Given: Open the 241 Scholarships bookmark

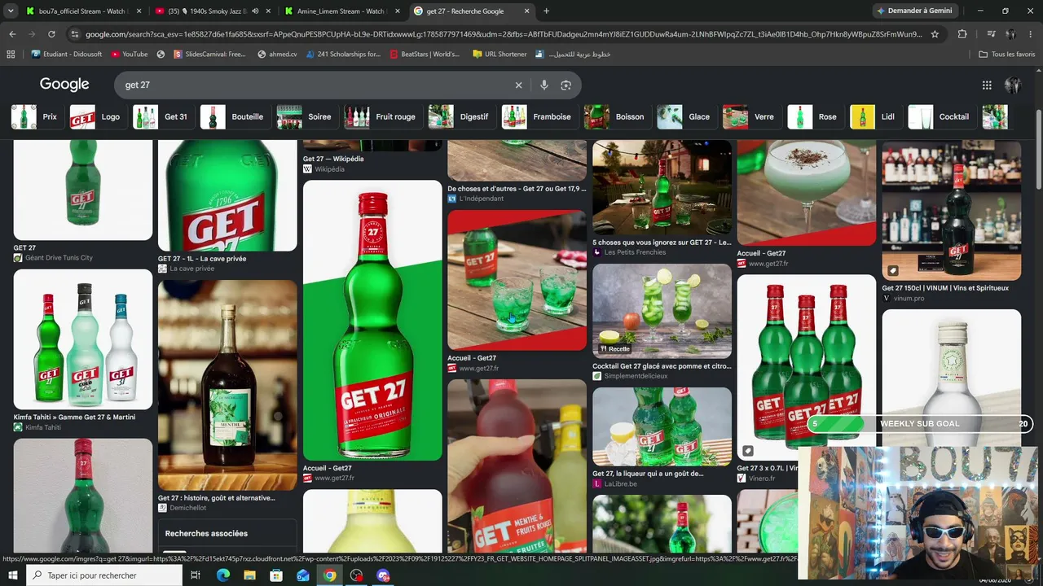Looking at the screenshot, I should pos(343,55).
